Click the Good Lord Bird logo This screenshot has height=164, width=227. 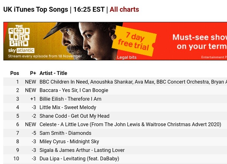coord(19,36)
